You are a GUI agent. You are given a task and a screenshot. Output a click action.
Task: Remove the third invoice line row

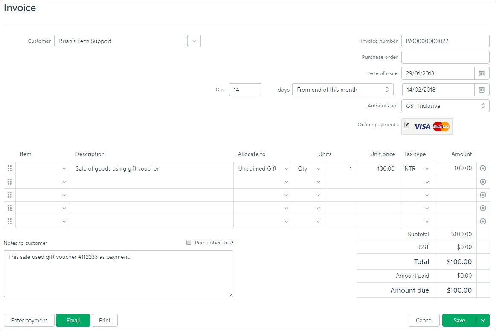(483, 195)
